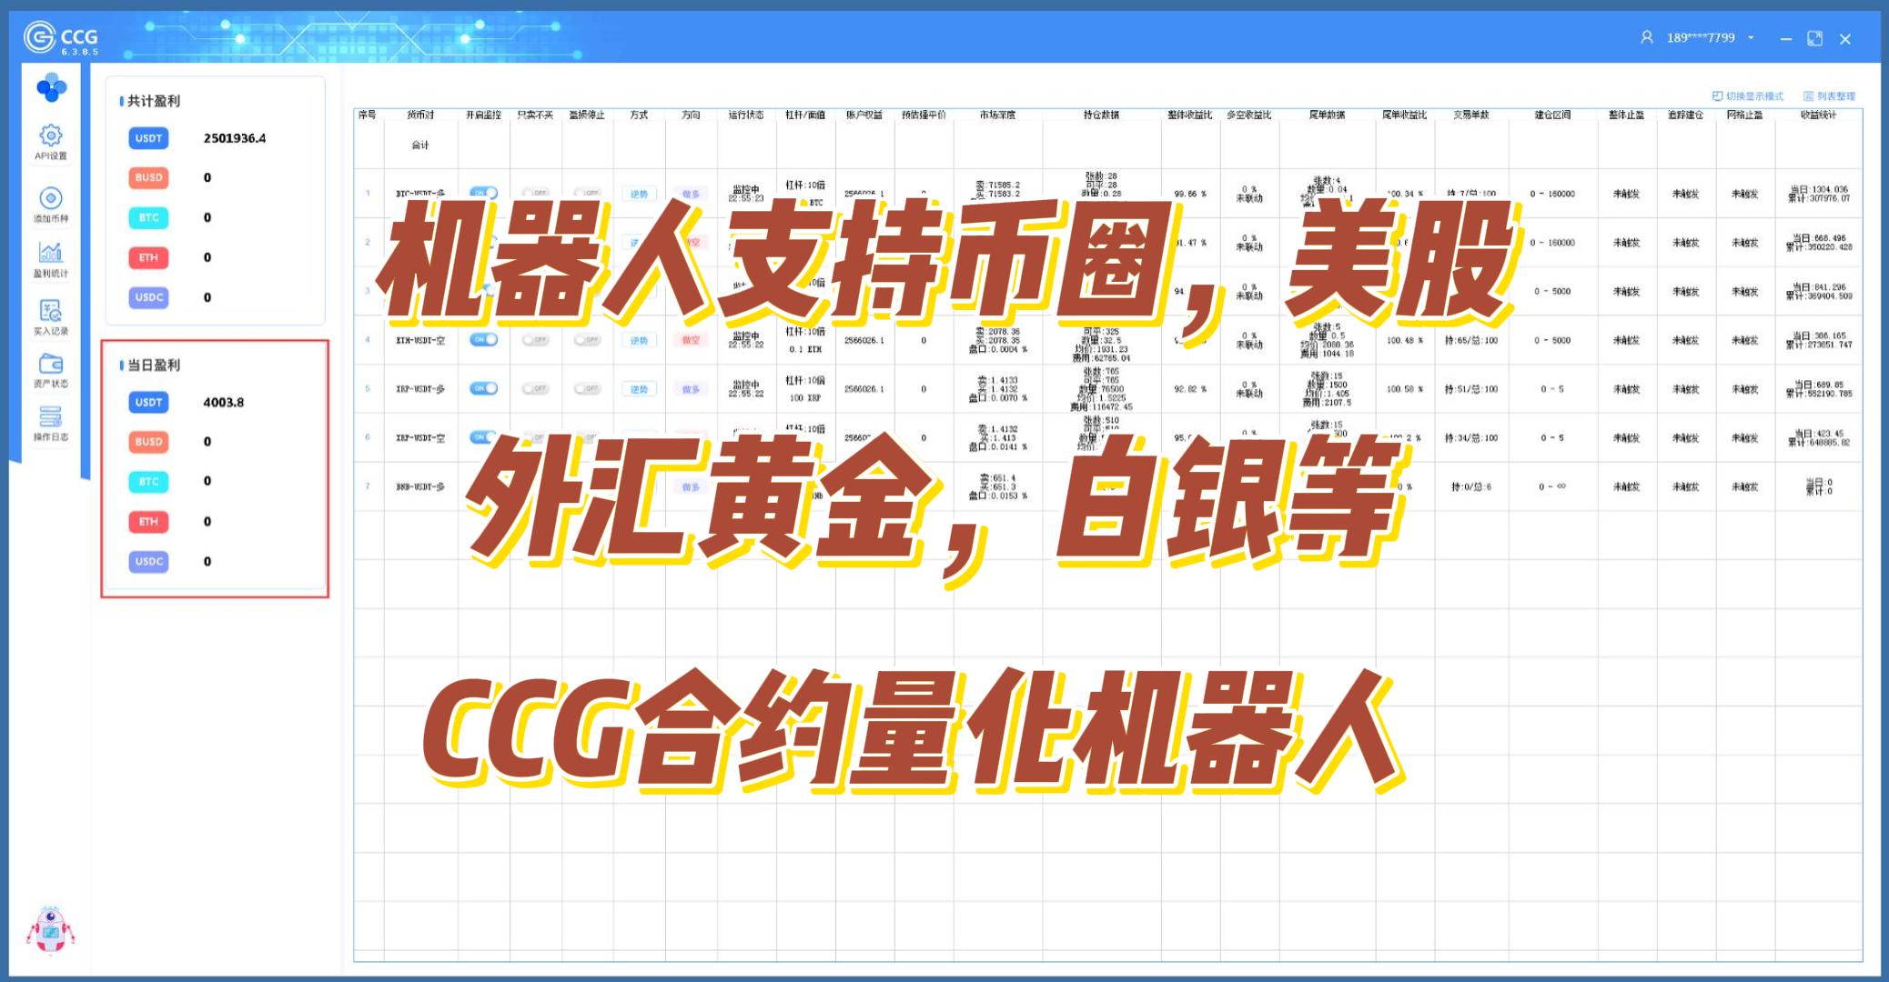Click the 收益统计 column header
1889x982 pixels.
tap(1818, 115)
